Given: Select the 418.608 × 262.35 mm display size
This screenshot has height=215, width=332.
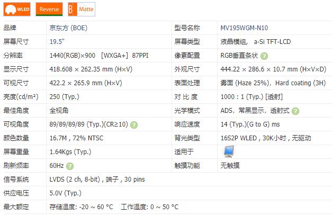Looking at the screenshot, I should (x=91, y=69).
